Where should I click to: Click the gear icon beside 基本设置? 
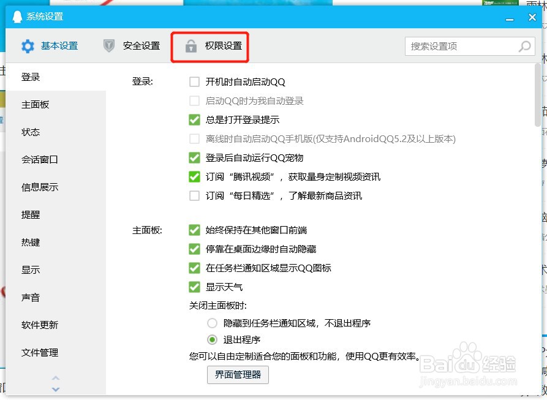point(28,46)
